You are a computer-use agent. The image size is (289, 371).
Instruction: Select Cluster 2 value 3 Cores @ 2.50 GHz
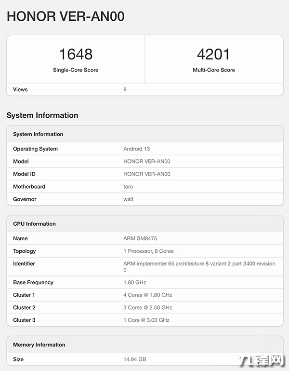pos(147,308)
